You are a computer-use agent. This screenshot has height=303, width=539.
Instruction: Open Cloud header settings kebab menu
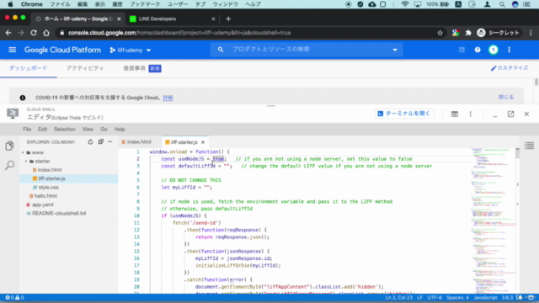[509, 50]
